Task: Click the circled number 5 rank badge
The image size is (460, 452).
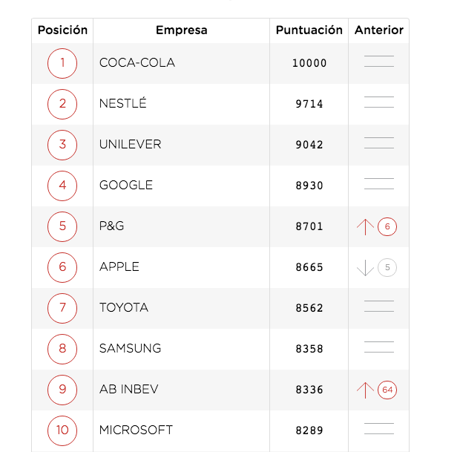Action: (x=62, y=226)
